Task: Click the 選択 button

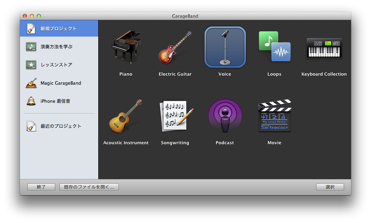Action: [x=330, y=187]
